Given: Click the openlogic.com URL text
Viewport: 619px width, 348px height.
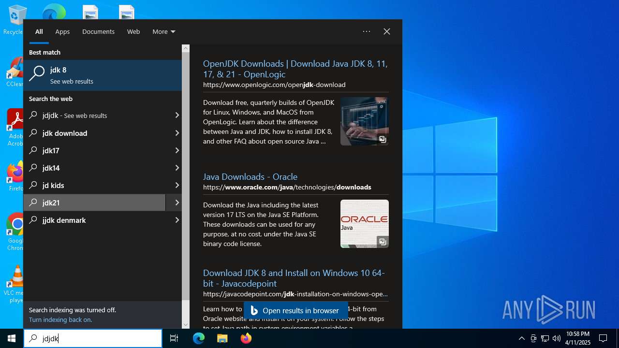Looking at the screenshot, I should [274, 85].
